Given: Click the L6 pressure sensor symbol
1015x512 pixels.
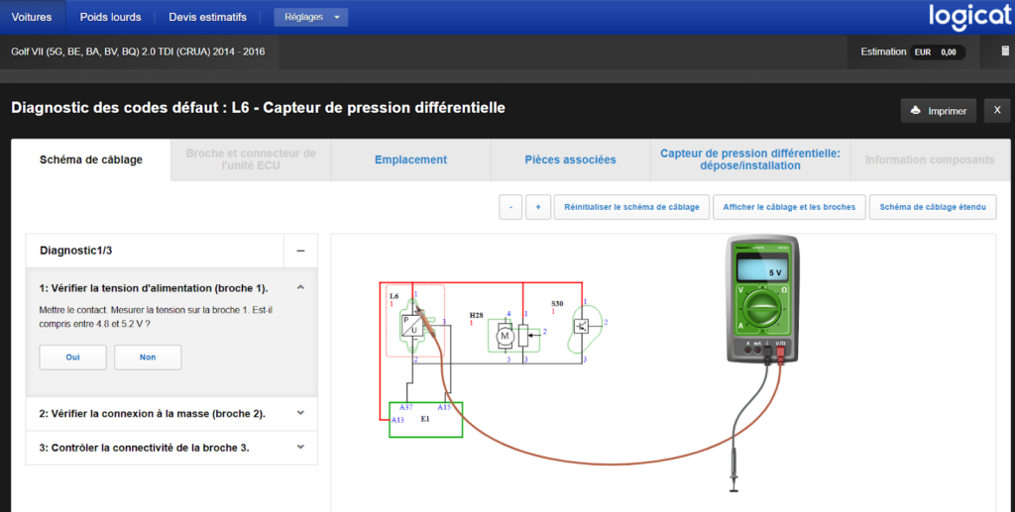Looking at the screenshot, I should coord(411,325).
